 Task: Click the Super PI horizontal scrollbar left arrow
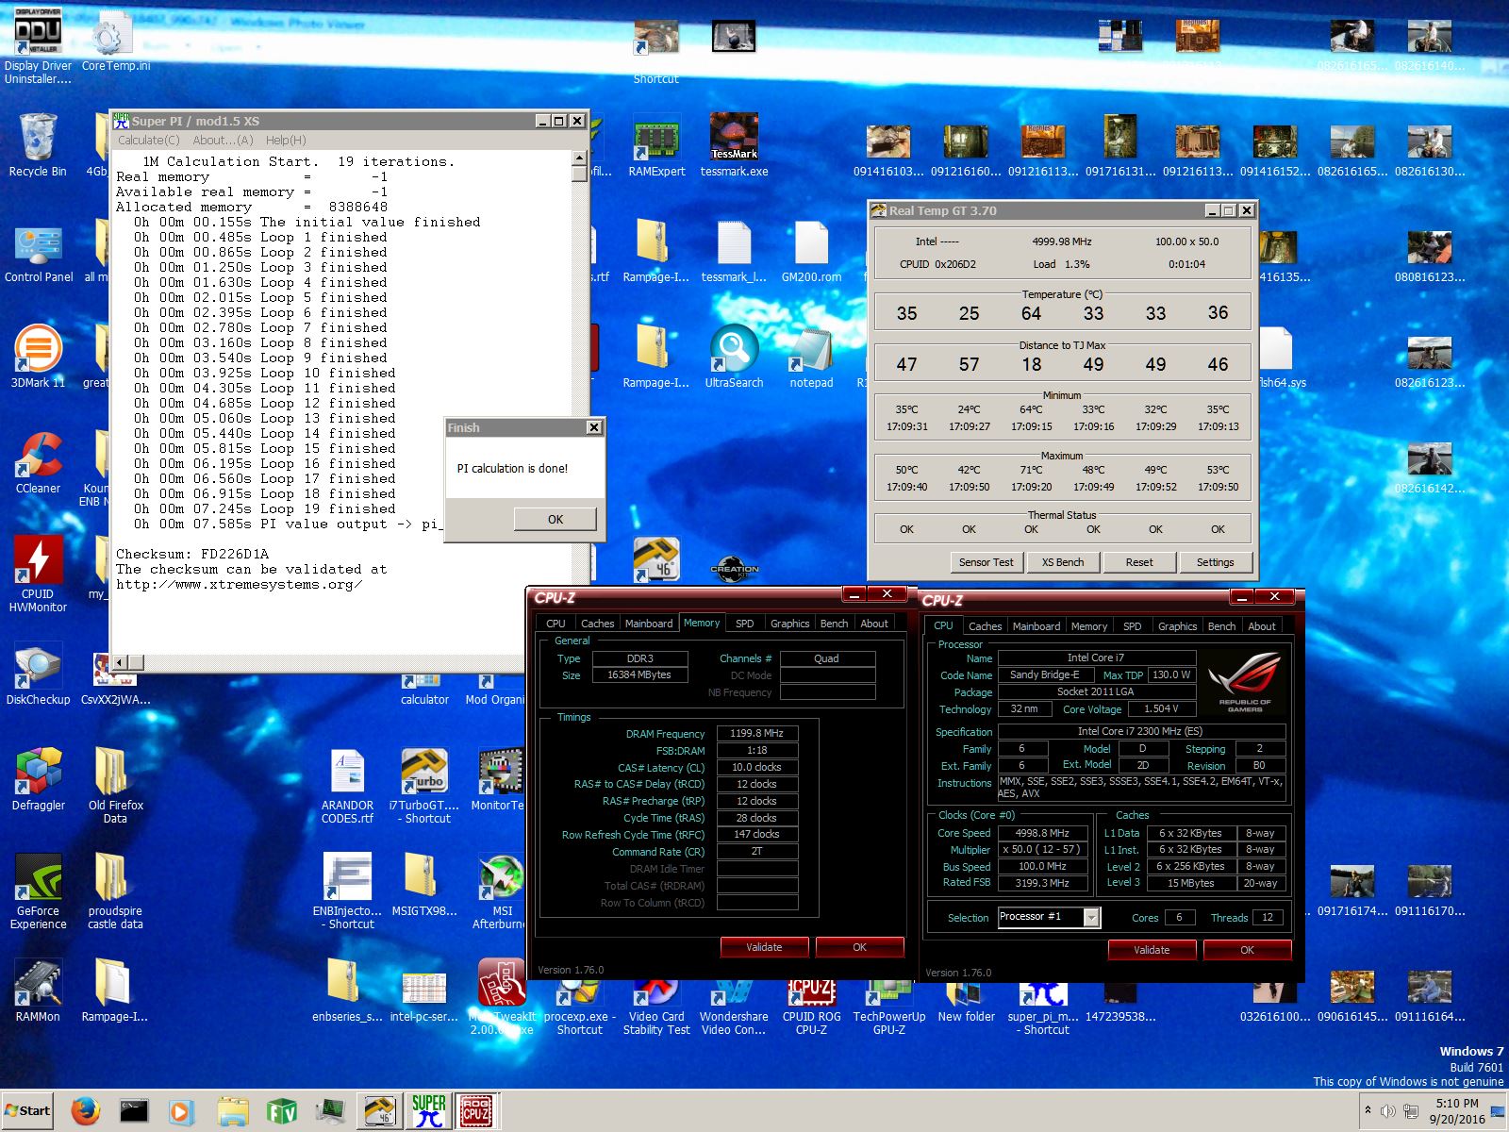(x=120, y=662)
